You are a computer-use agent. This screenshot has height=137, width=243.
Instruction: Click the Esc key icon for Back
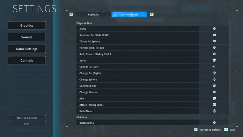click(x=226, y=129)
